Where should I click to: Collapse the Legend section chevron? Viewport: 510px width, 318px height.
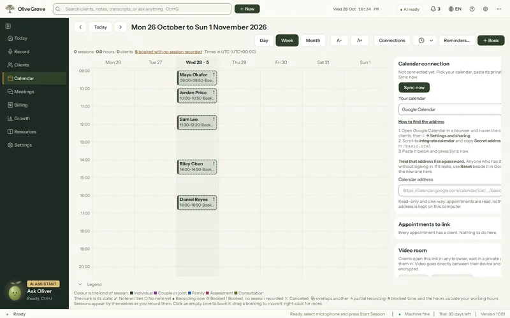pyautogui.click(x=80, y=284)
